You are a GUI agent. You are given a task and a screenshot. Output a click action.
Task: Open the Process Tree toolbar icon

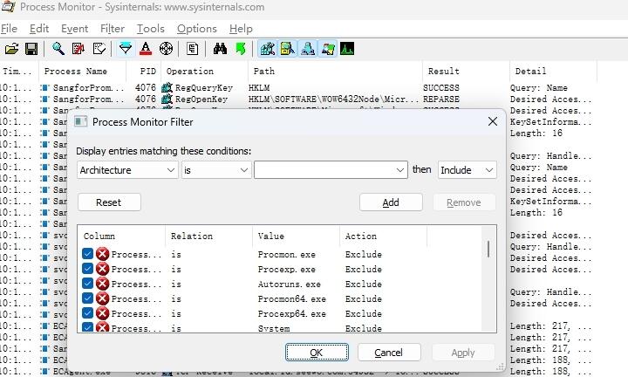click(192, 49)
